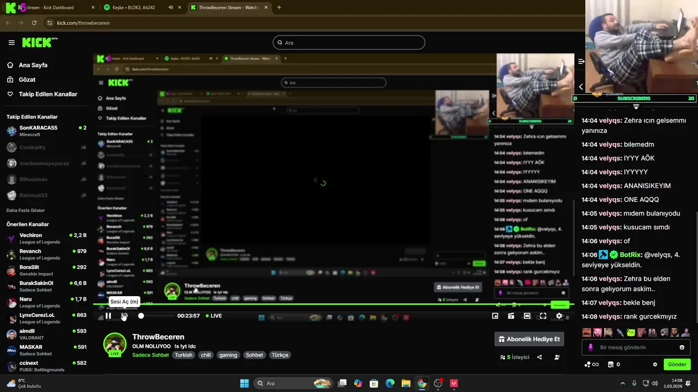The width and height of the screenshot is (698, 392).
Task: Open the Kick hamburger menu
Action: (x=11, y=42)
